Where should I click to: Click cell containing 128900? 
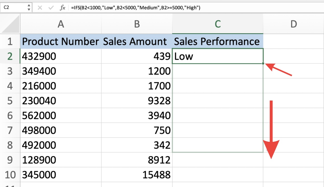[61, 160]
